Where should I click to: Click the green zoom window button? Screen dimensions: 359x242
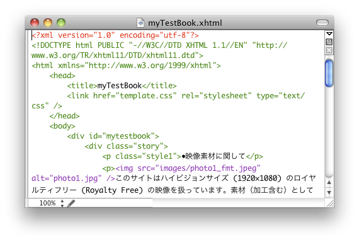coord(61,23)
